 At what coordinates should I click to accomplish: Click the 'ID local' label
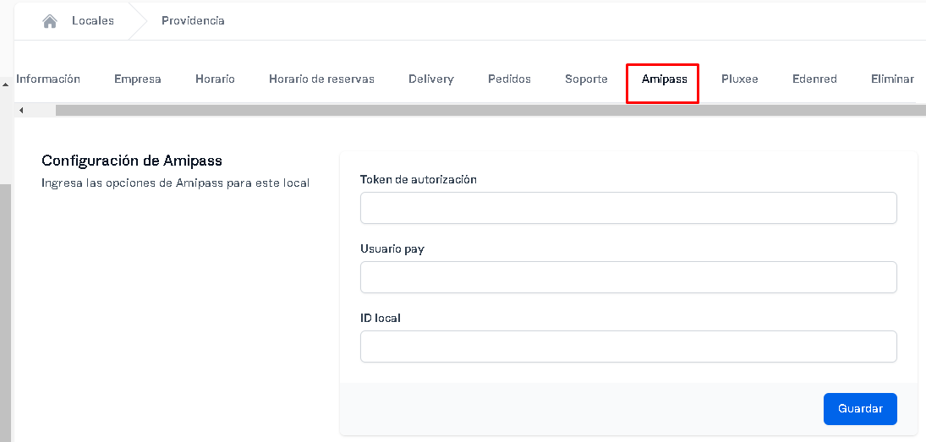tap(381, 318)
